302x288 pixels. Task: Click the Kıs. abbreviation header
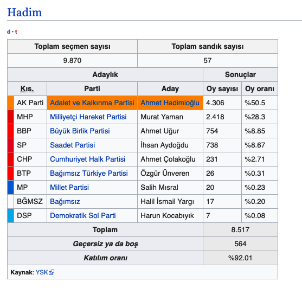click(x=27, y=88)
